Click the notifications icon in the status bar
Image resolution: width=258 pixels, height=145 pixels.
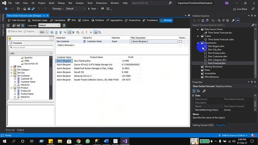253,135
